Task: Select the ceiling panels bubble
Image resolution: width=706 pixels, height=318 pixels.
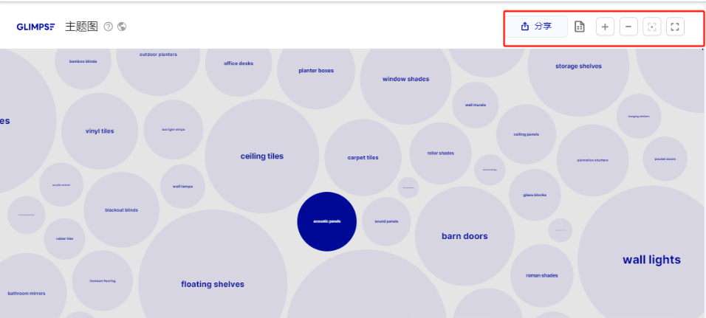Action: point(527,134)
